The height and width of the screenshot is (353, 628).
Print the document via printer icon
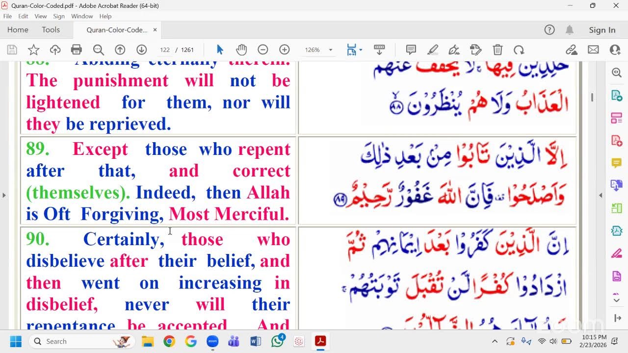(x=76, y=50)
